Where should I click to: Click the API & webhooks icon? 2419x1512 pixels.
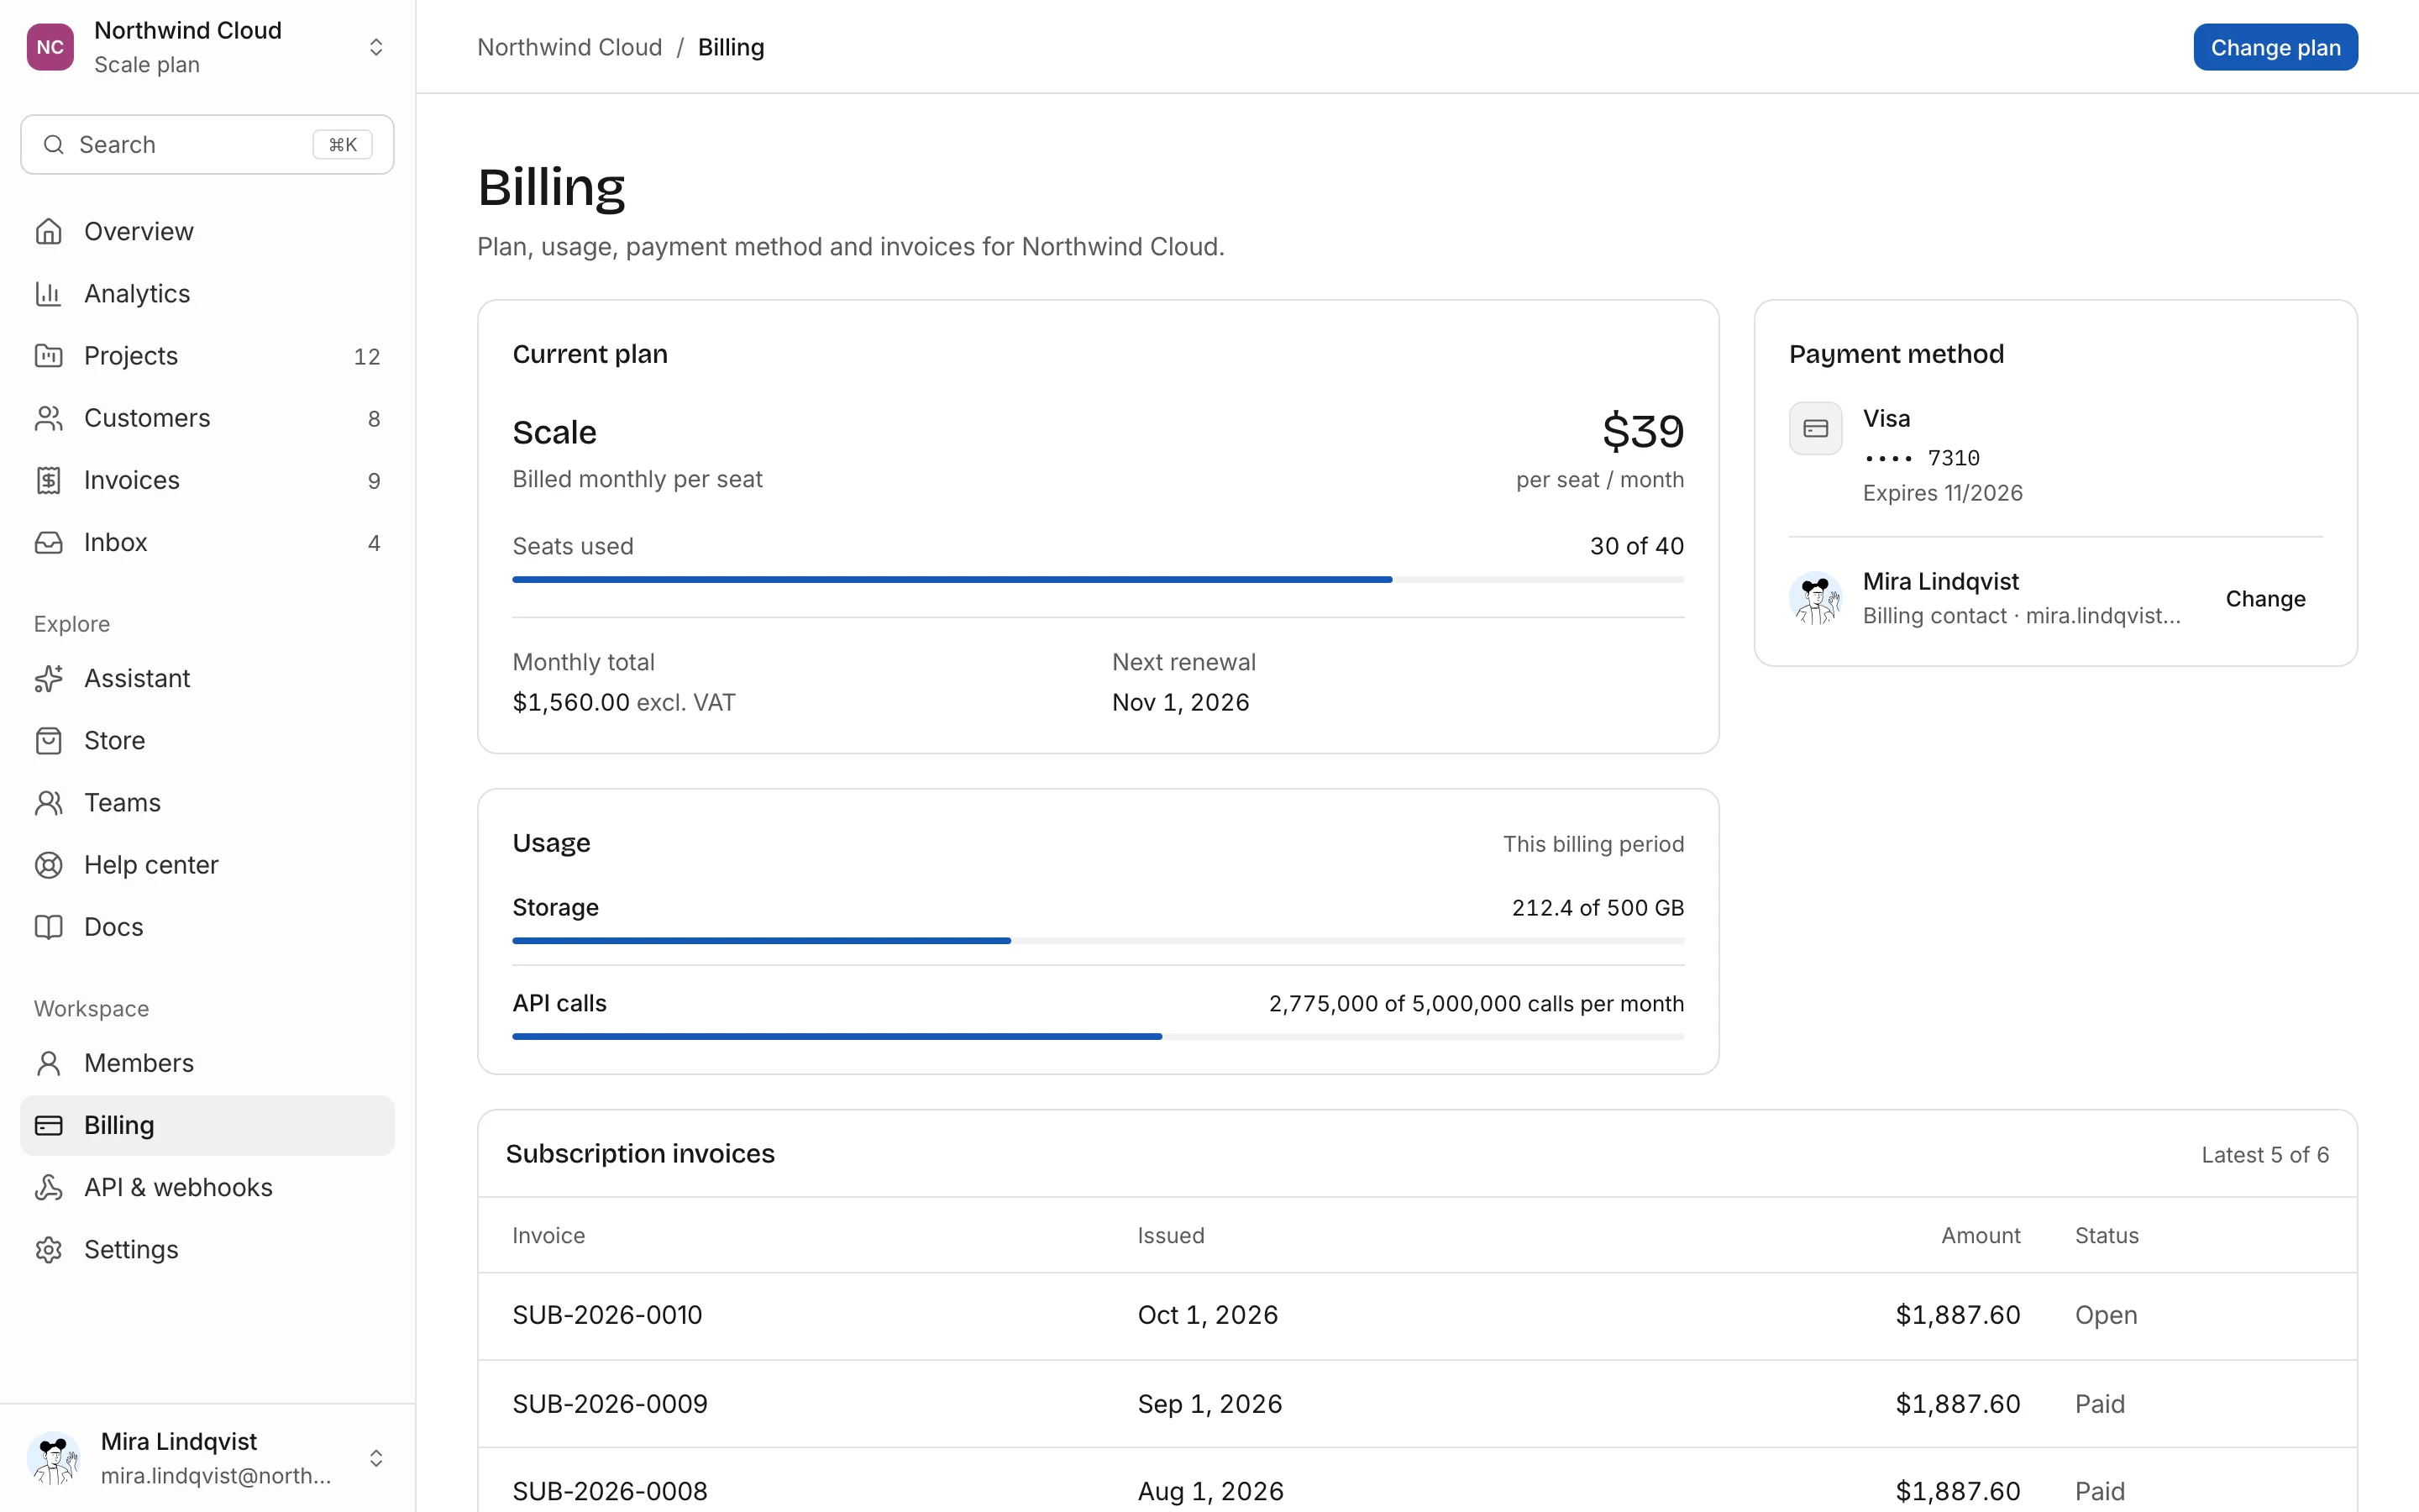(x=48, y=1187)
